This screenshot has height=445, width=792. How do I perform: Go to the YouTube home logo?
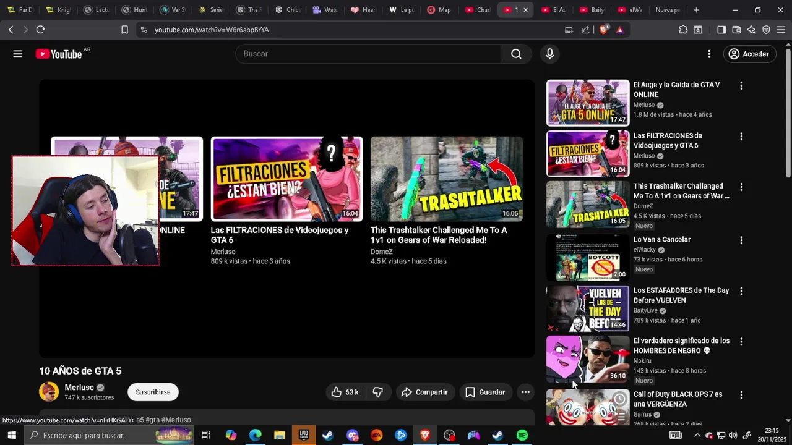click(x=59, y=54)
